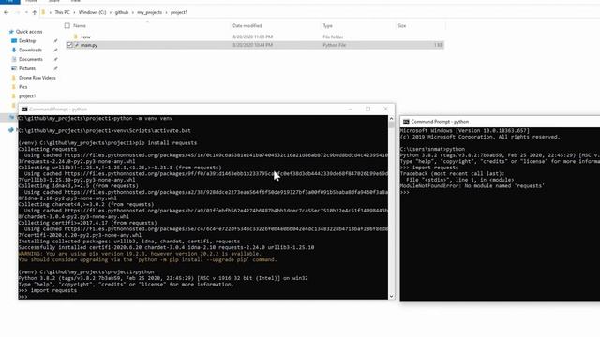600x337 pixels.
Task: Click the Pictures icon in sidebar
Action: 14,68
